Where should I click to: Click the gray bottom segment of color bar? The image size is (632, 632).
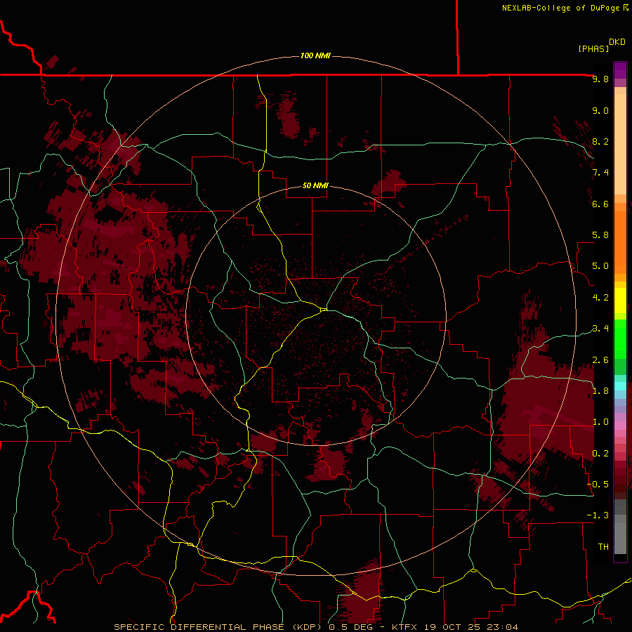coord(620,538)
